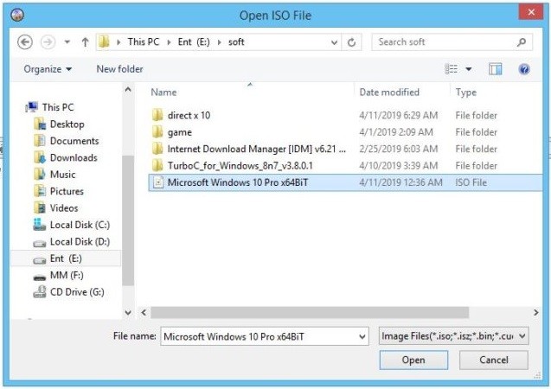Viewport: 551px width, 389px height.
Task: Open Local Disk (C:) in the sidebar
Action: (71, 225)
